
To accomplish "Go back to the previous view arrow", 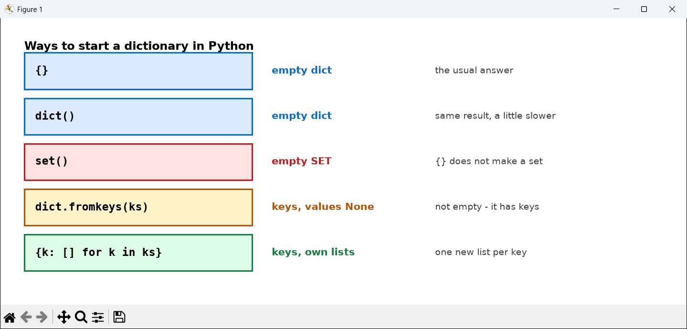I will [x=26, y=317].
